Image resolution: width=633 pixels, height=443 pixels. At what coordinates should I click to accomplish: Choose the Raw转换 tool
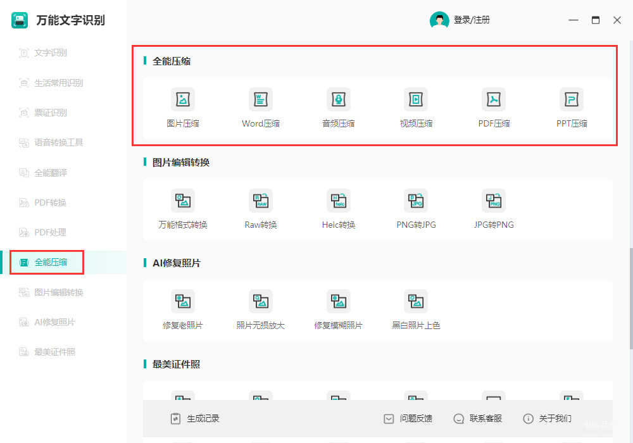[x=260, y=201]
